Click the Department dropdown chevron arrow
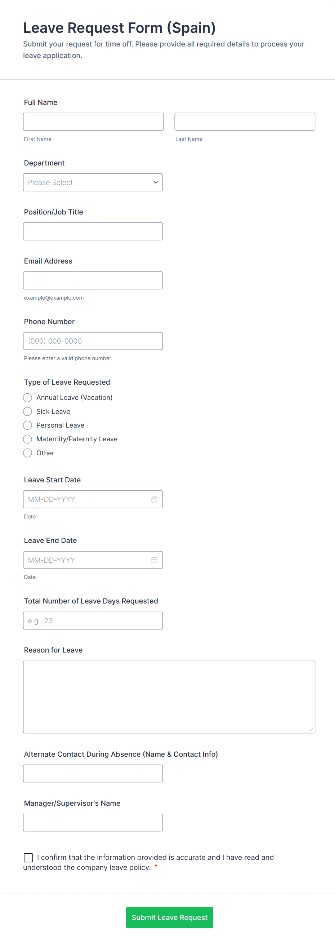The image size is (335, 946). click(156, 182)
